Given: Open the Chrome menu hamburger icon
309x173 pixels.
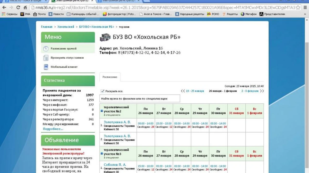Looking at the screenshot, I should [x=305, y=7].
